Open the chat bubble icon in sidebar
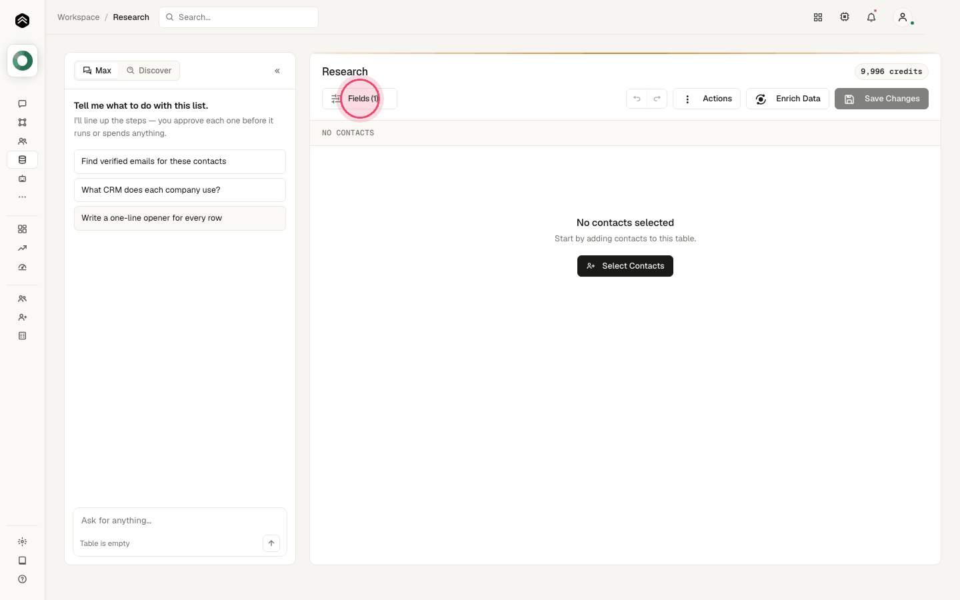Screen dimensions: 960x600 [22, 104]
